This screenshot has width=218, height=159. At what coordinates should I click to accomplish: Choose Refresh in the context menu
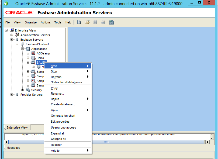(x=68, y=77)
